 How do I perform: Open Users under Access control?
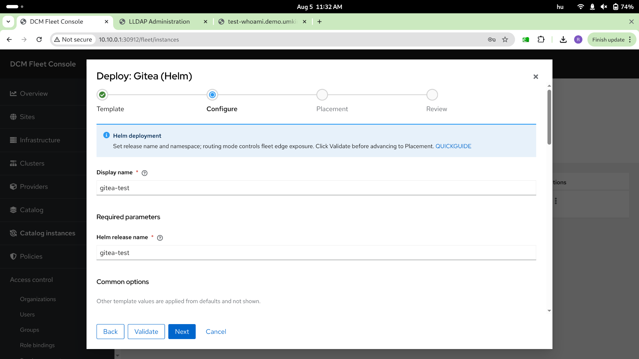pos(27,314)
